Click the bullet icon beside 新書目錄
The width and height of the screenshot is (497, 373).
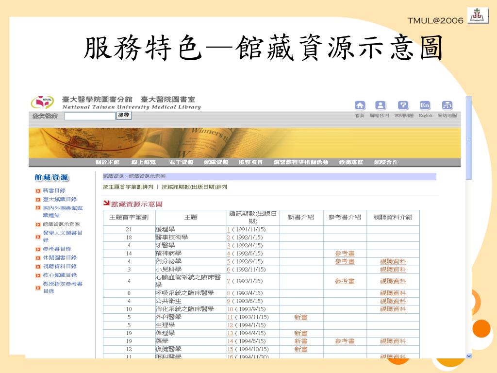[x=38, y=191]
